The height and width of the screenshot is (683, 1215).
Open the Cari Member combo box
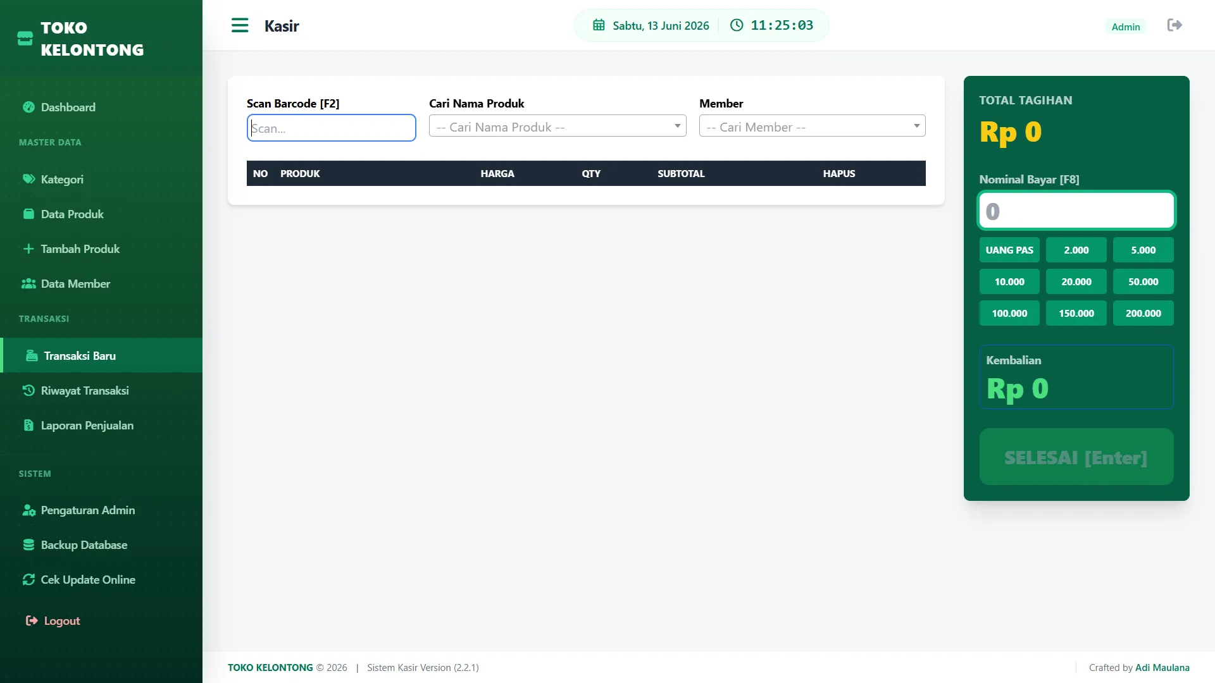pyautogui.click(x=812, y=126)
